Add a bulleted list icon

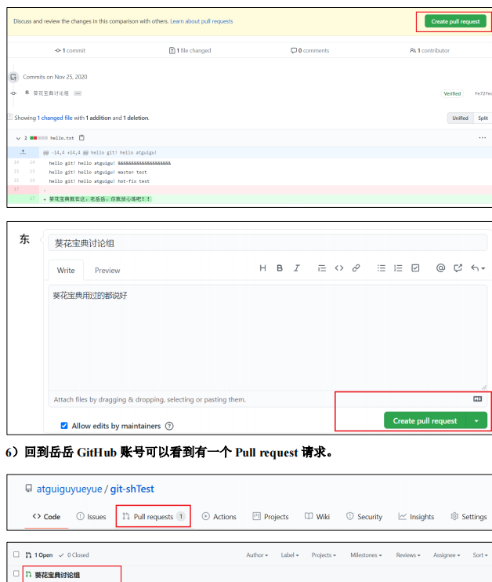pos(381,268)
